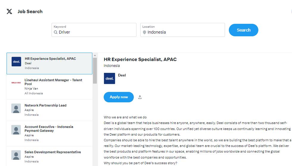Open Account Executive - Indonesia Payment Gateway listing
This screenshot has height=166, width=292.
coord(49,134)
